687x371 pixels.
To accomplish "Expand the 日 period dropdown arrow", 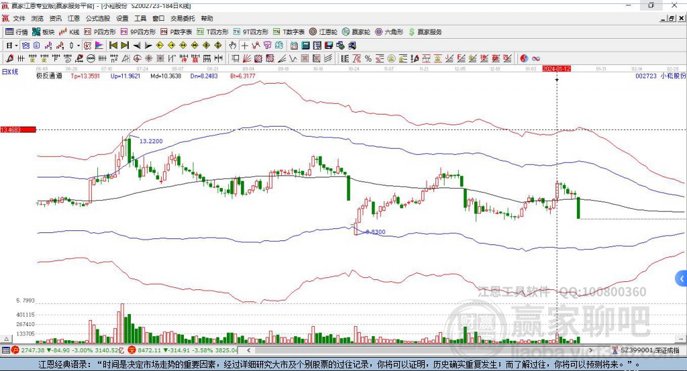I will 16,46.
